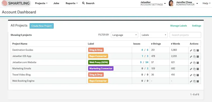
Task: Edit the Jetsetter iOS App project with pencil icon
Action: [x=191, y=57]
